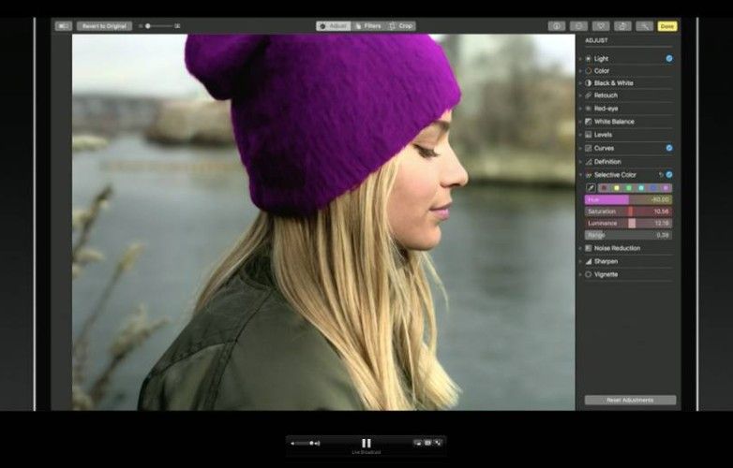The height and width of the screenshot is (468, 733).
Task: Rotate the photo using the rotate button
Action: point(622,26)
